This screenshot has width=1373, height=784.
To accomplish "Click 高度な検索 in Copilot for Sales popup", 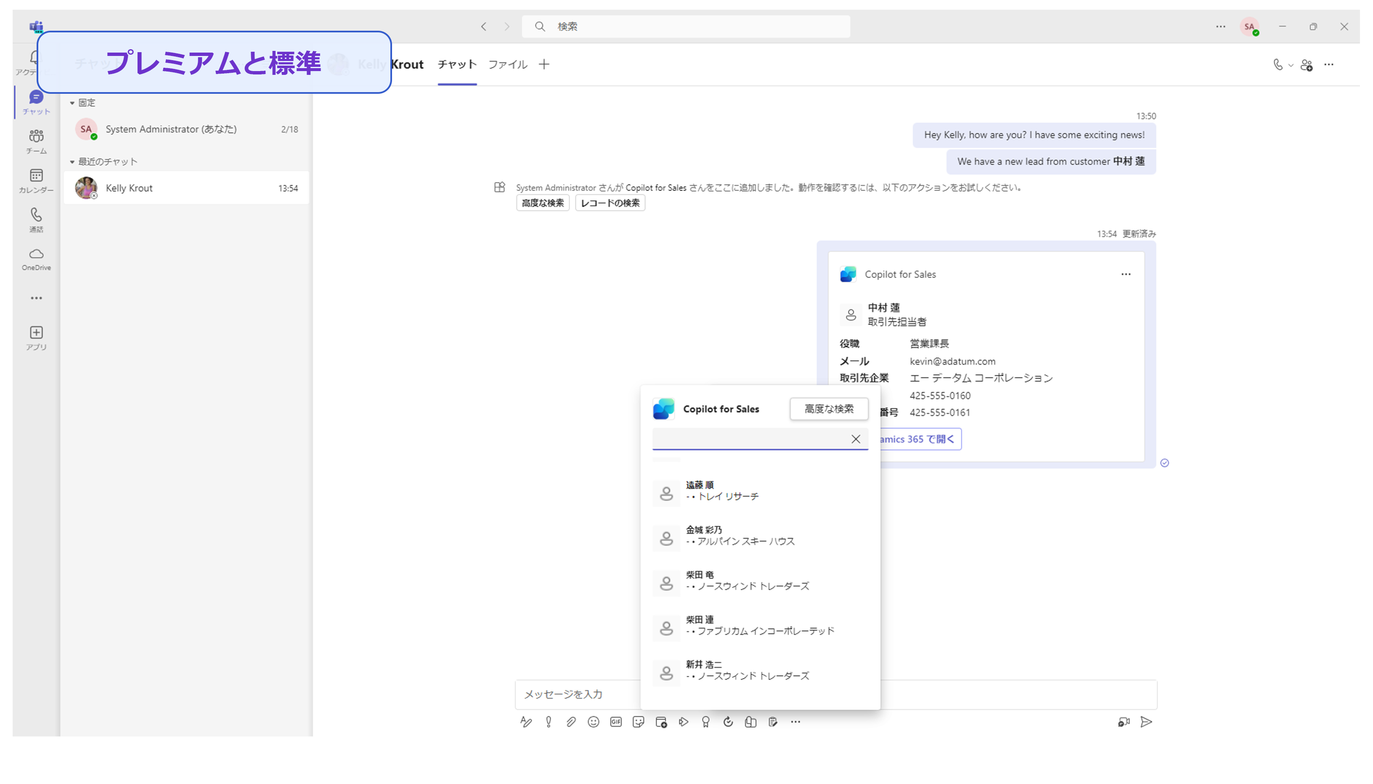I will (x=829, y=409).
